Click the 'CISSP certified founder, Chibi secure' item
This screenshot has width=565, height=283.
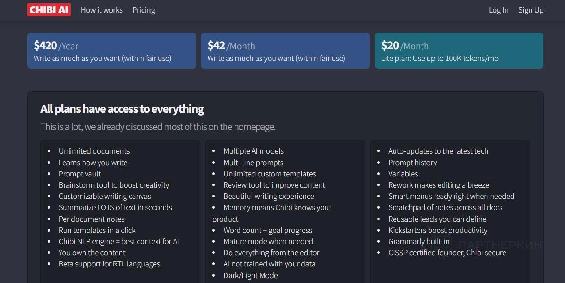coord(447,253)
